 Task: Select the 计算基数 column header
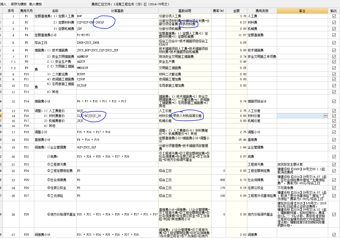(117, 11)
